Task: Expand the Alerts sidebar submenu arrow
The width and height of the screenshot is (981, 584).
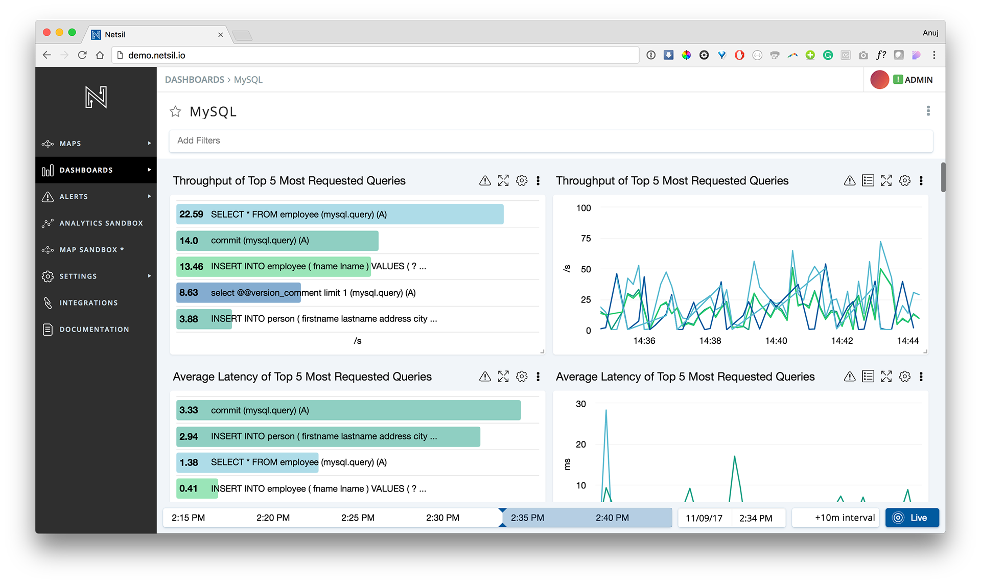Action: [x=149, y=197]
